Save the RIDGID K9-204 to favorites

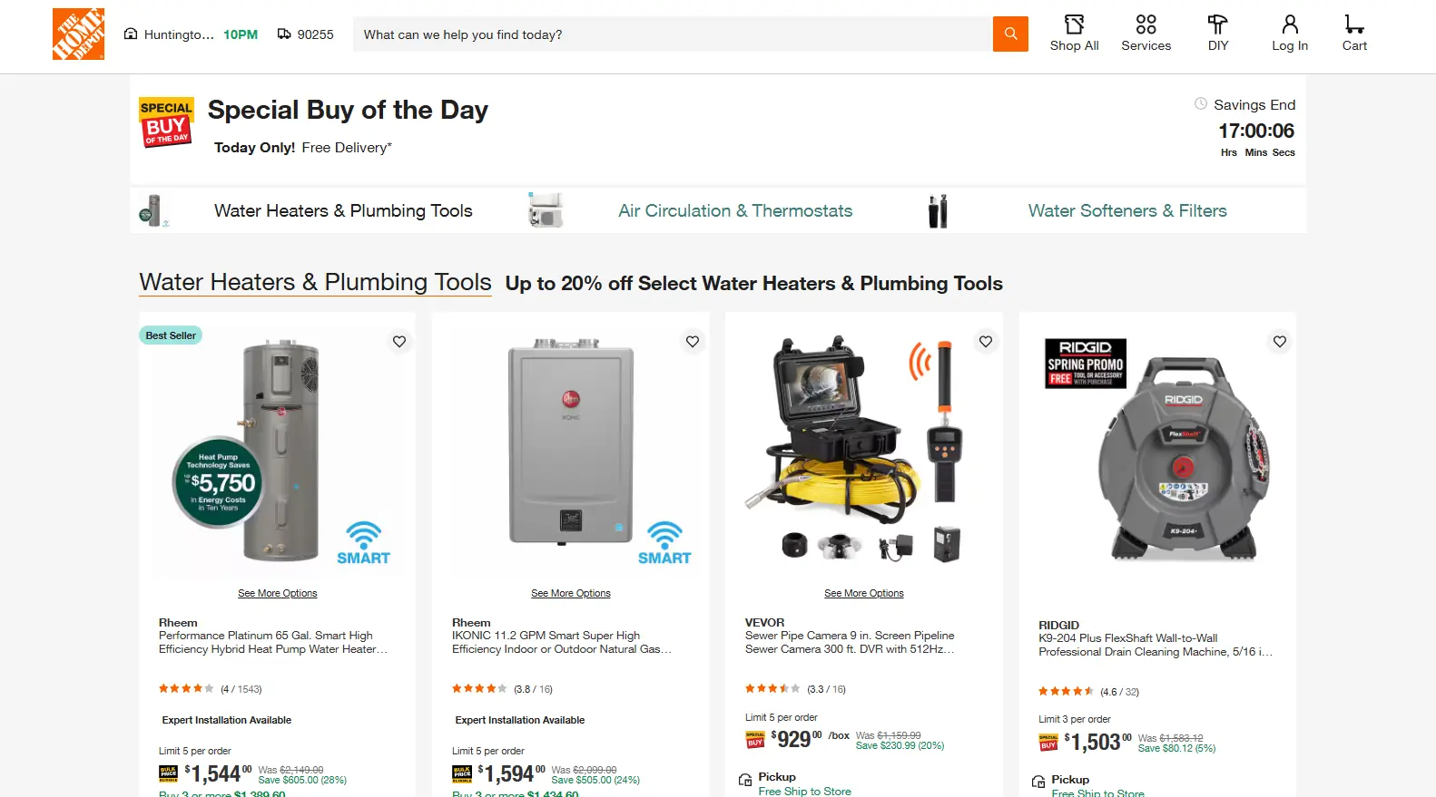click(x=1280, y=342)
